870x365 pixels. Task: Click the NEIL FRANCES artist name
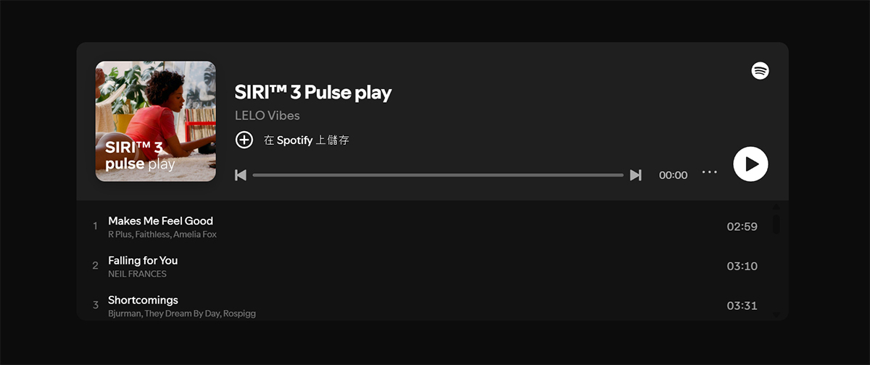(x=137, y=274)
